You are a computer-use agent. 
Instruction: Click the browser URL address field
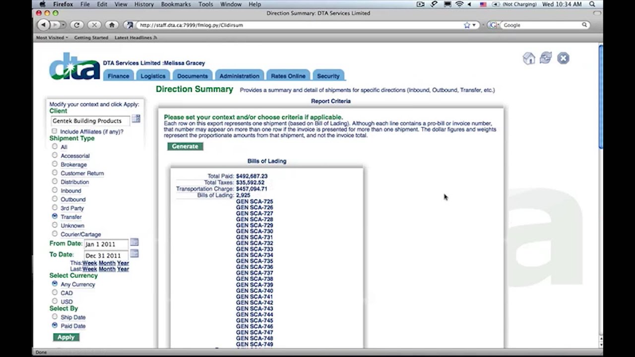point(300,25)
